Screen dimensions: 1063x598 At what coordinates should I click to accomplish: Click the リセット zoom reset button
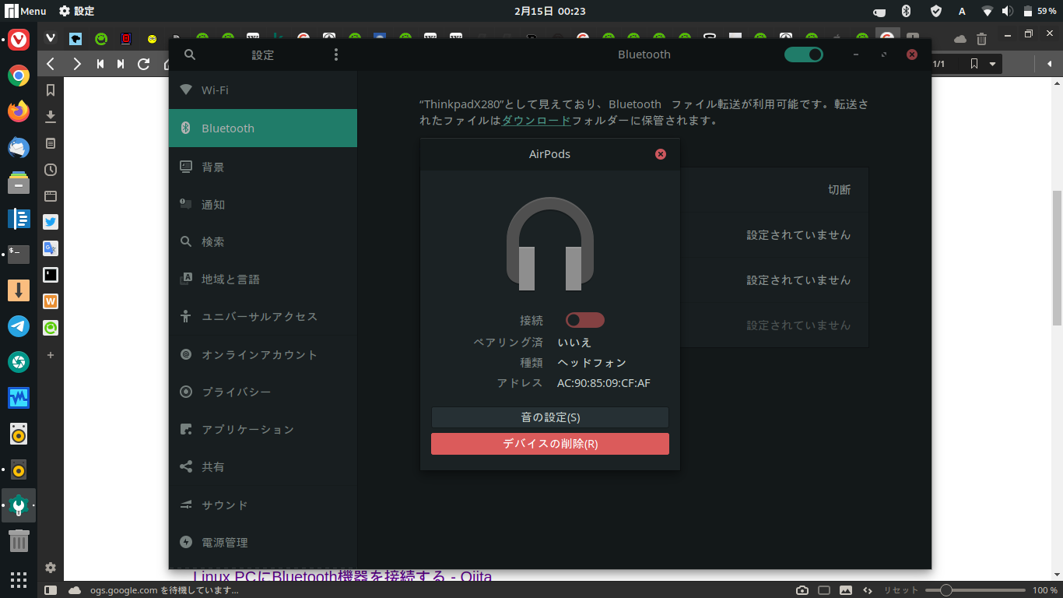[x=900, y=590]
